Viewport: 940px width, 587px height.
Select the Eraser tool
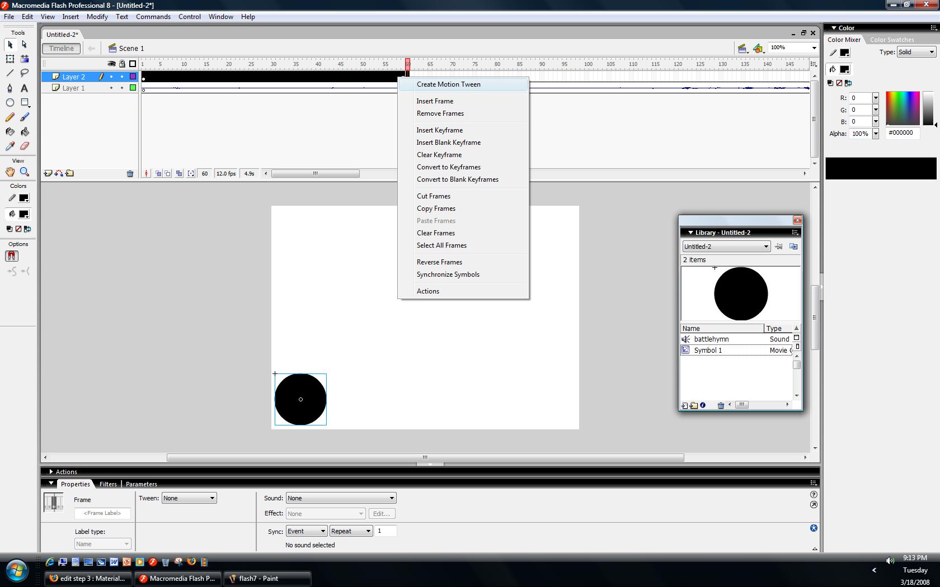[x=24, y=146]
